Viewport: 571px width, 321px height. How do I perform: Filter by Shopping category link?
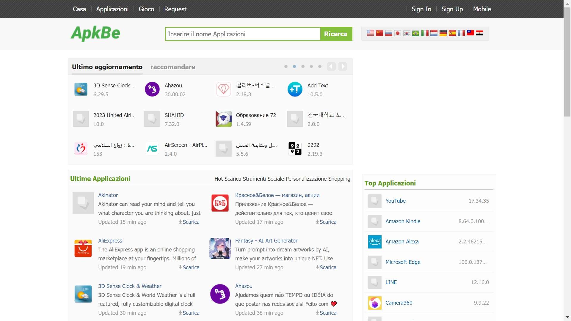[339, 179]
